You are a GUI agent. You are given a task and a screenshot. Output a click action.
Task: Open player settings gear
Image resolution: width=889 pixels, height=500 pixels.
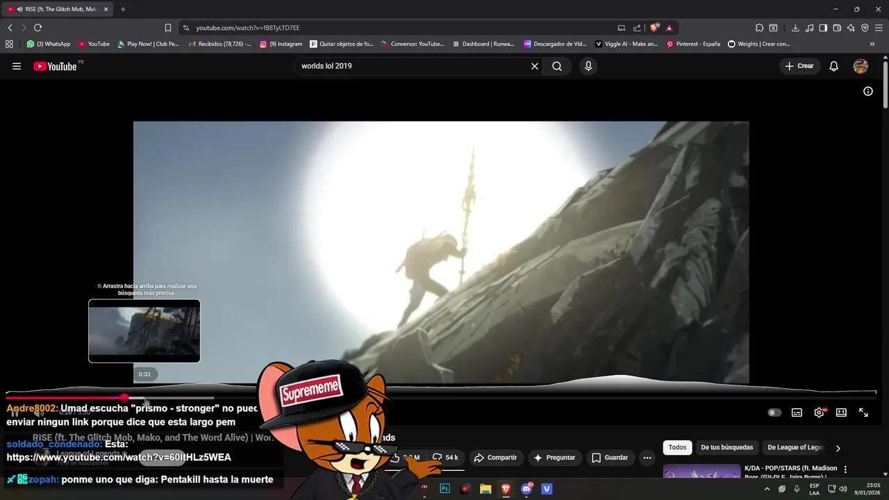click(x=820, y=412)
